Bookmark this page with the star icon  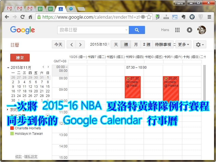(149, 17)
